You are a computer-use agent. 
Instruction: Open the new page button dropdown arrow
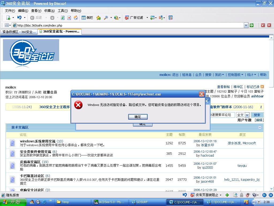13,18
